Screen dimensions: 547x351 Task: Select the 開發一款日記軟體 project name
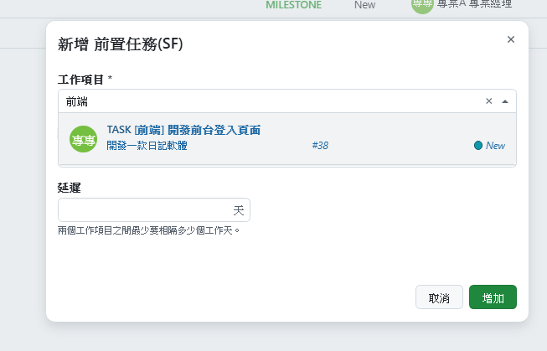click(x=147, y=145)
